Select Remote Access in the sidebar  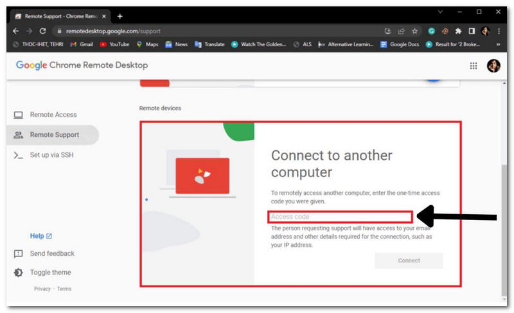click(x=53, y=115)
